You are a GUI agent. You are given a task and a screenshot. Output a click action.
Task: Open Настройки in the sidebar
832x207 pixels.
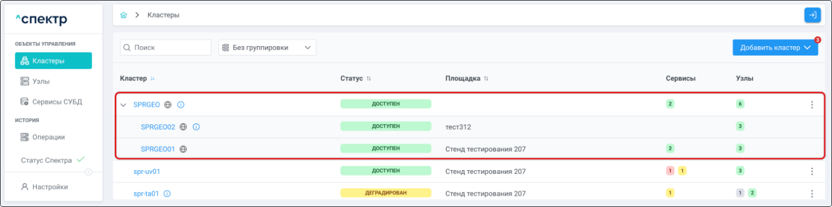[45, 187]
